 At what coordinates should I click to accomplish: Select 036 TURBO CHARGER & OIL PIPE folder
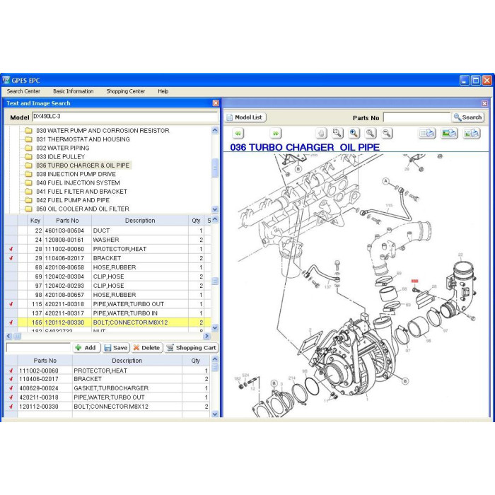[x=83, y=165]
